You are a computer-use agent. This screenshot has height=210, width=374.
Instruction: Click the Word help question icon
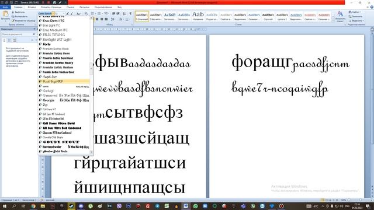point(372,7)
